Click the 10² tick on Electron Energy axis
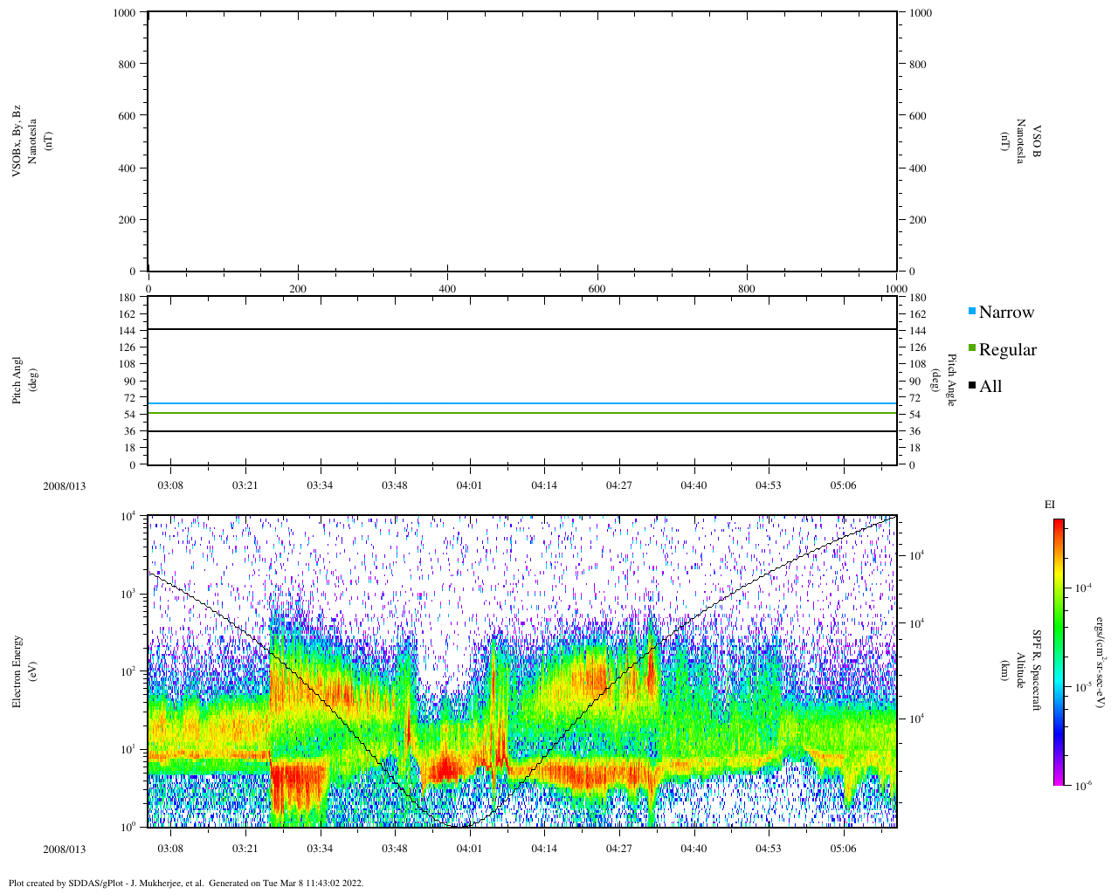 click(129, 671)
